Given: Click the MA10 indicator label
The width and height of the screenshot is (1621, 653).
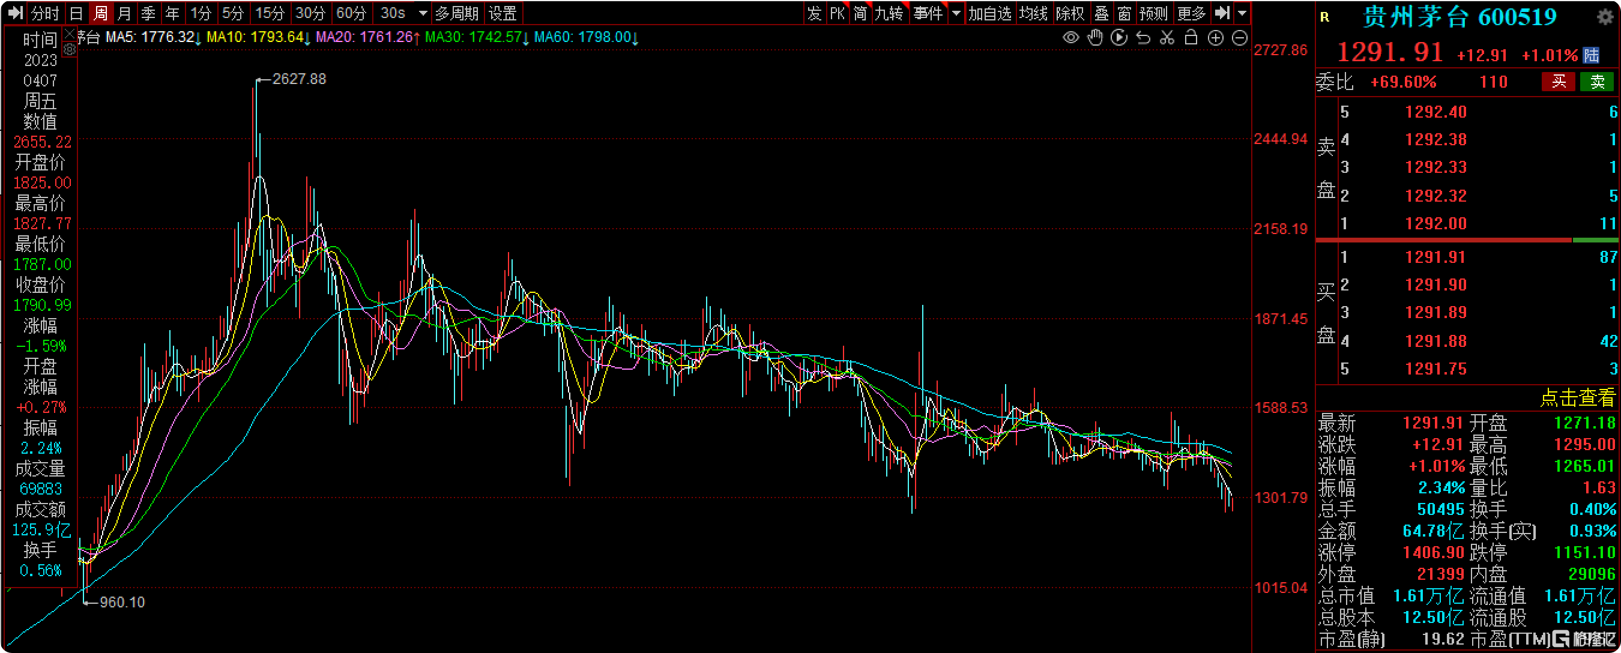Looking at the screenshot, I should pyautogui.click(x=259, y=37).
